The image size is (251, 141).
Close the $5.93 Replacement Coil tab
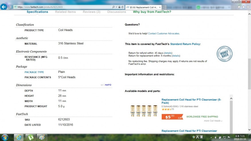click(160, 7)
